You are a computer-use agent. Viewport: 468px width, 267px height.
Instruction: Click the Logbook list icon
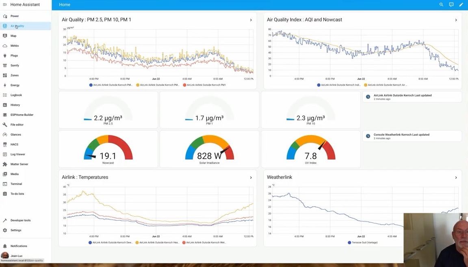pos(5,95)
